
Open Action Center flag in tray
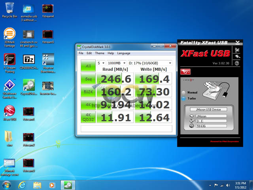[x=216, y=185]
